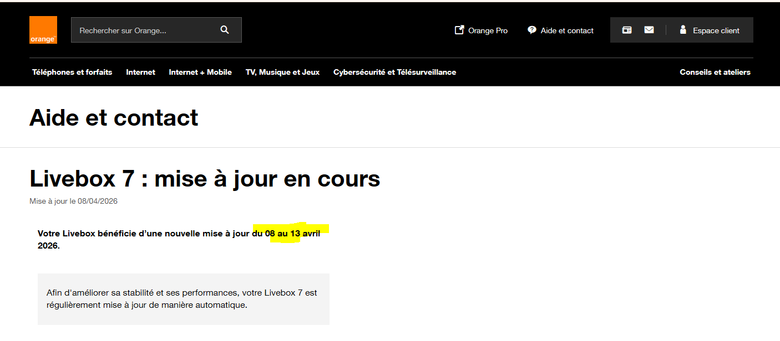Click the 'Livebox 7 : mise à jour en cours' title
The height and width of the screenshot is (341, 780).
pos(205,179)
